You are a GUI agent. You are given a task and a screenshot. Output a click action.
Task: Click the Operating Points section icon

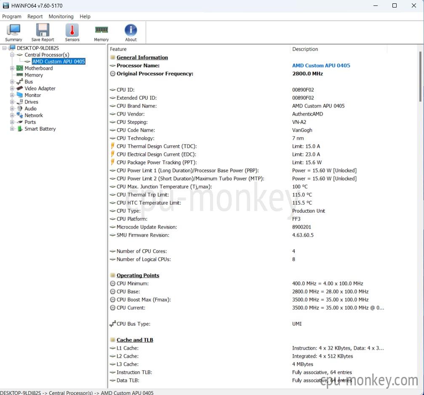(x=113, y=276)
